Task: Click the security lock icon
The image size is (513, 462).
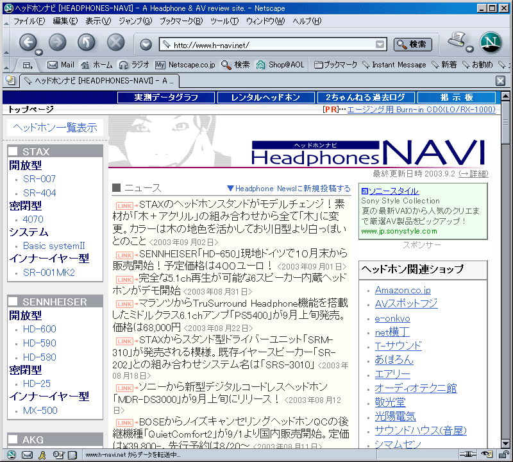Action: [504, 454]
